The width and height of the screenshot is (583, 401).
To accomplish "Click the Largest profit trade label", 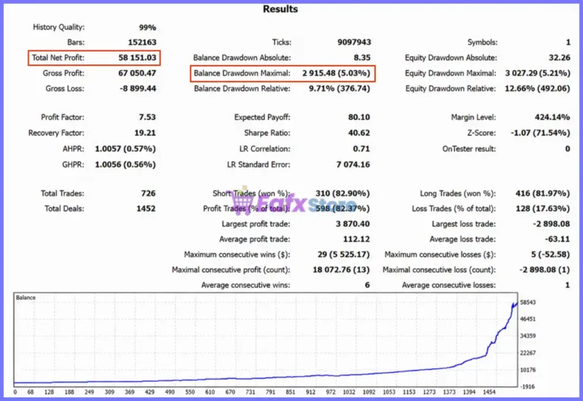I will (256, 224).
